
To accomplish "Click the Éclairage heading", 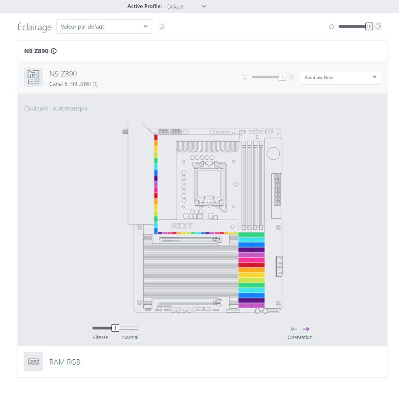I will coord(35,27).
